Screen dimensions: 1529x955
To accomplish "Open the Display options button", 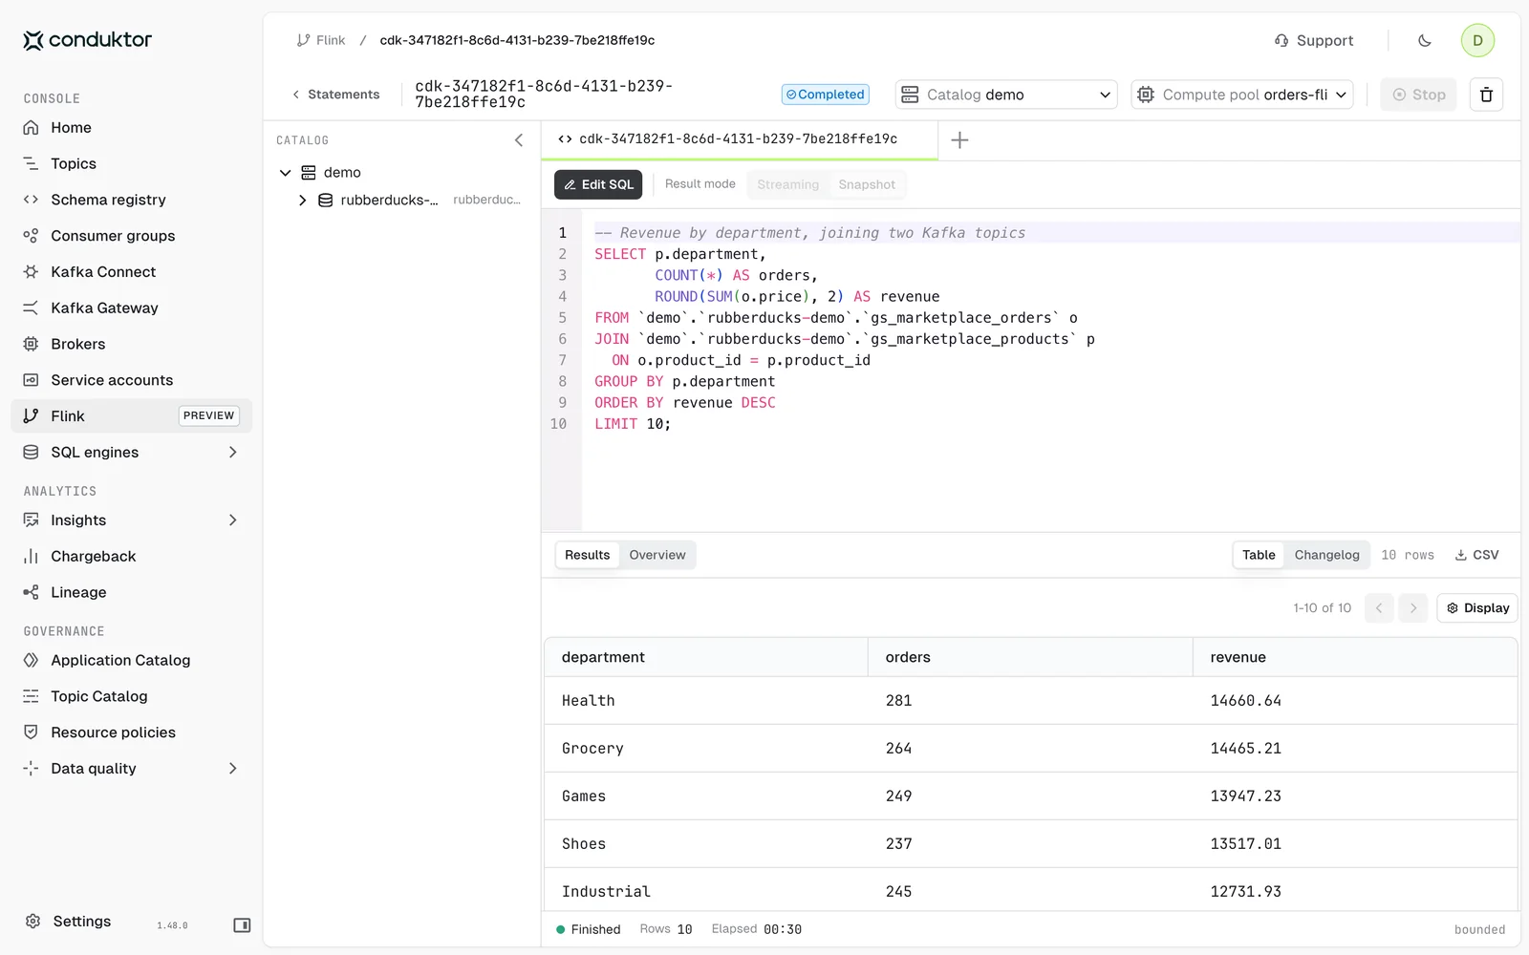I will point(1477,608).
